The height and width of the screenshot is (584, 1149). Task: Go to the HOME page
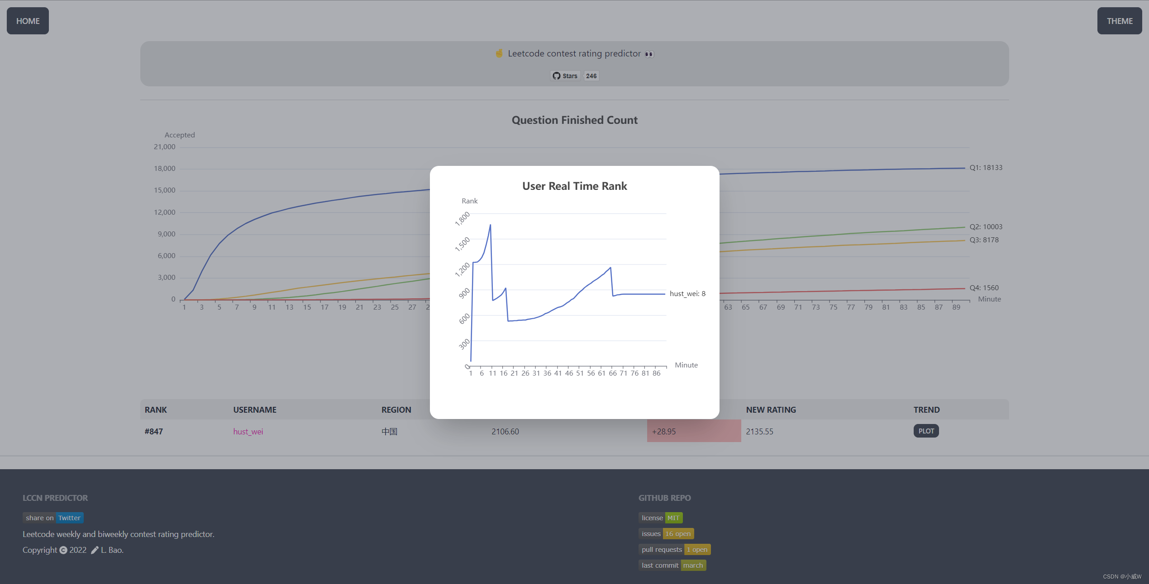28,21
